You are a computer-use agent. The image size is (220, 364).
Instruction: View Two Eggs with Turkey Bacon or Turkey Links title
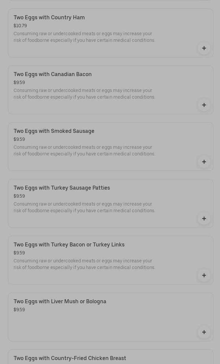point(69,245)
